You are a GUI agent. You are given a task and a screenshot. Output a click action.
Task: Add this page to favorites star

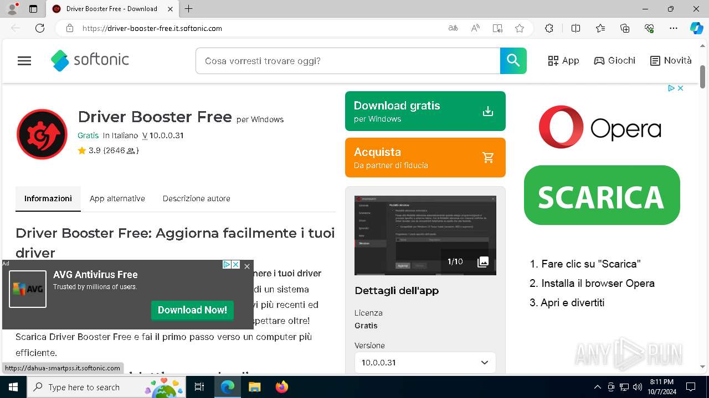[x=520, y=28]
